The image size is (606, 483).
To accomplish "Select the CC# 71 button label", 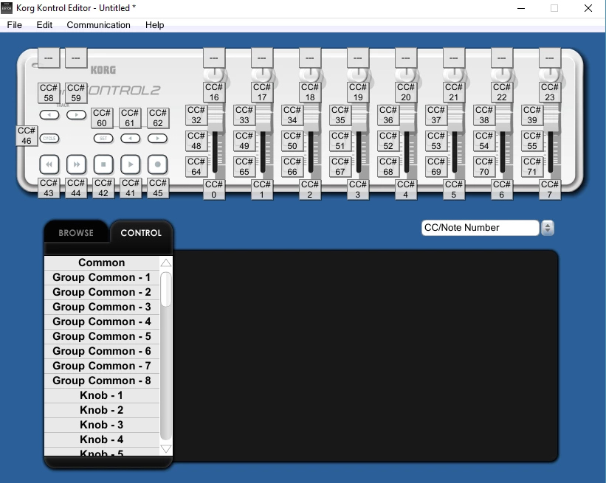I will [532, 167].
